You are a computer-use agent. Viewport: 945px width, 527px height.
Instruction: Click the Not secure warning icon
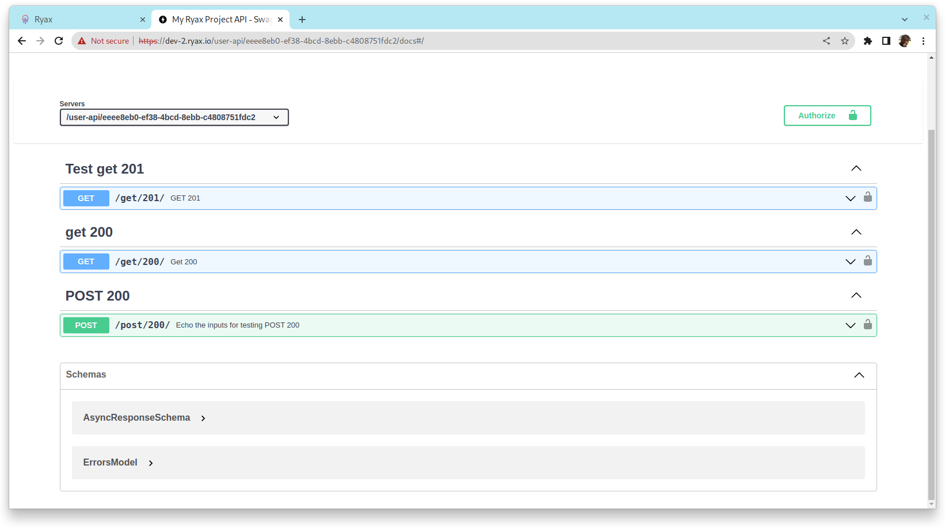pos(81,41)
